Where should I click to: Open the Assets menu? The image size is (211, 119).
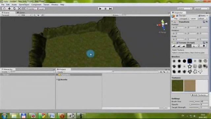(14, 5)
